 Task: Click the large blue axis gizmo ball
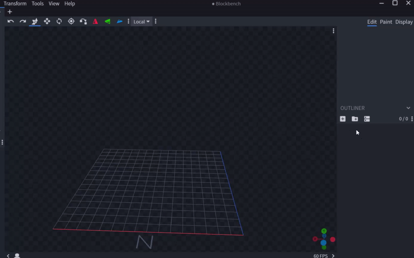pos(323,242)
